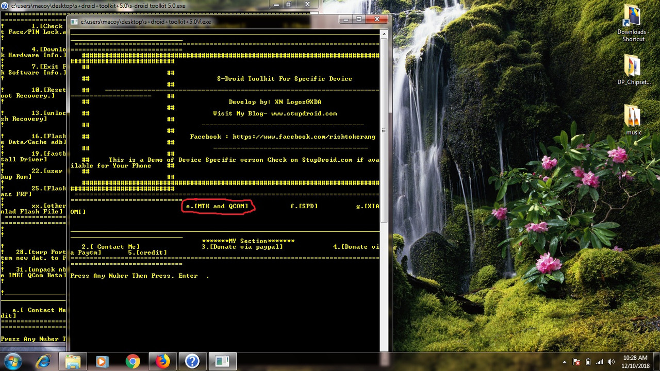
Task: Open the Windows Start menu
Action: [12, 362]
